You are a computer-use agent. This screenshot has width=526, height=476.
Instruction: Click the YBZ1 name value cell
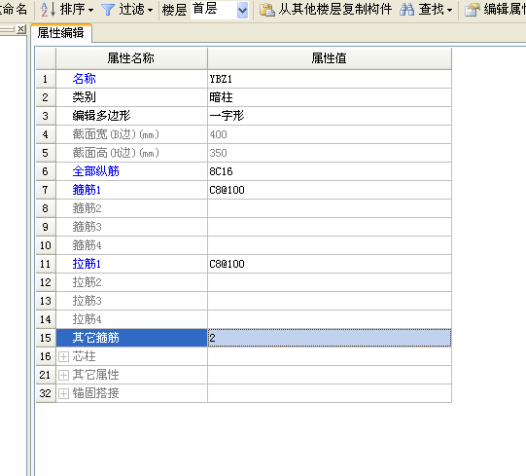point(330,79)
